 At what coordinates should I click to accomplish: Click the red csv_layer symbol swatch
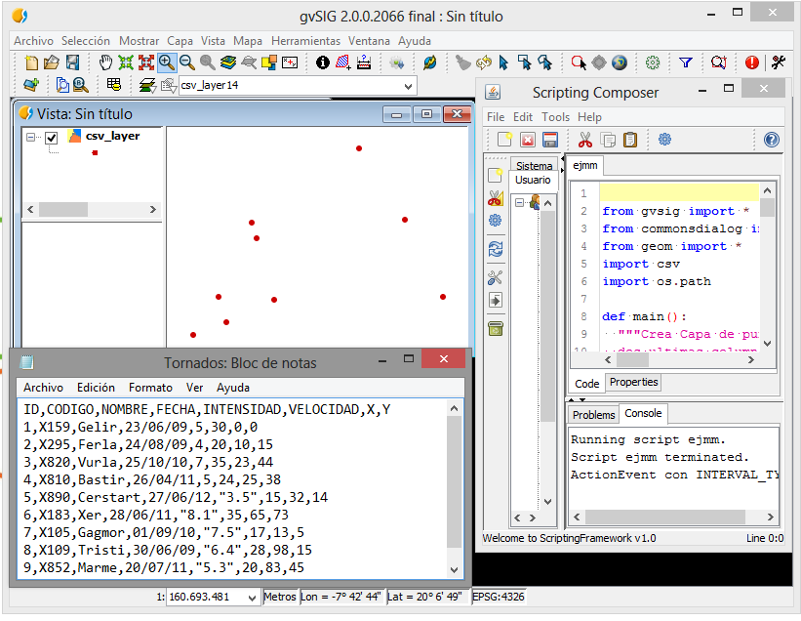[95, 153]
